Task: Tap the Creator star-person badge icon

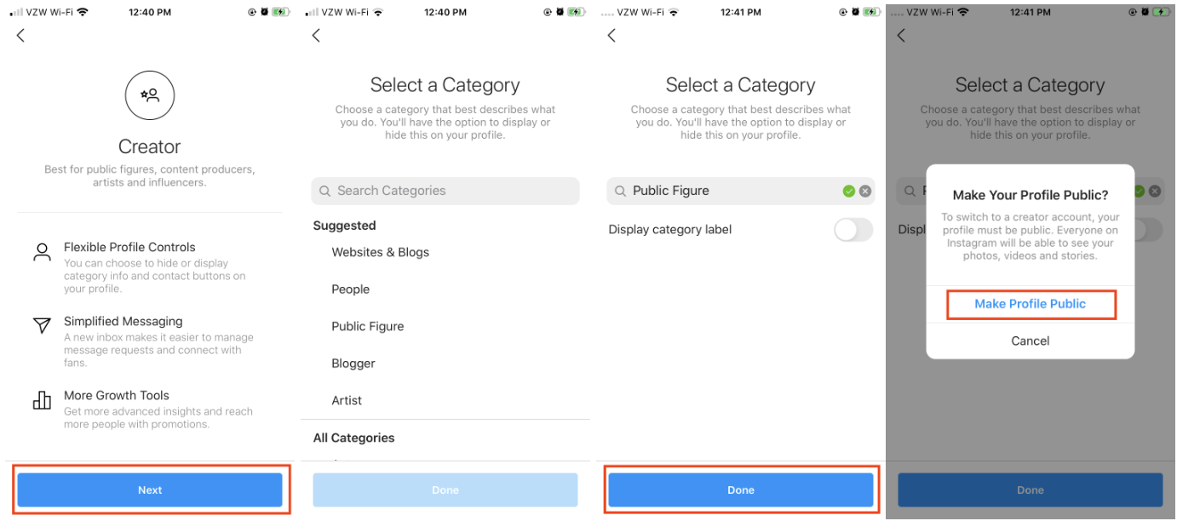Action: click(150, 95)
